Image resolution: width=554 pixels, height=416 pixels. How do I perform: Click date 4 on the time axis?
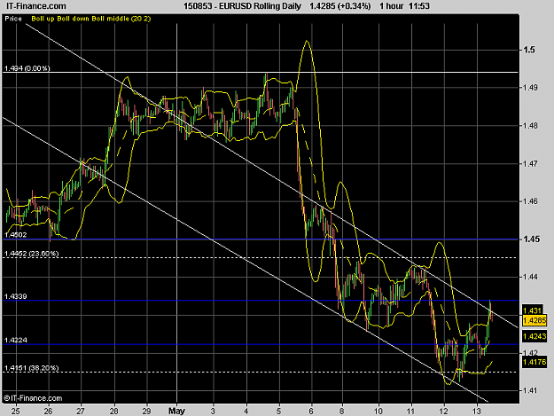tap(246, 411)
